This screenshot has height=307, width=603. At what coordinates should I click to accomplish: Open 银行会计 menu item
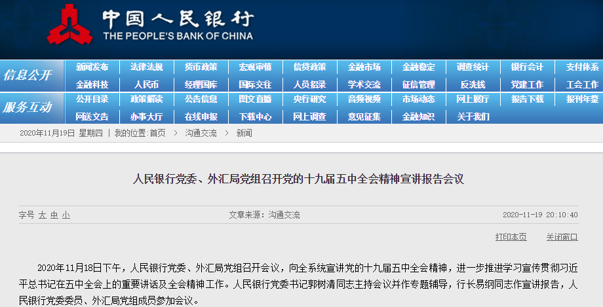pyautogui.click(x=527, y=67)
